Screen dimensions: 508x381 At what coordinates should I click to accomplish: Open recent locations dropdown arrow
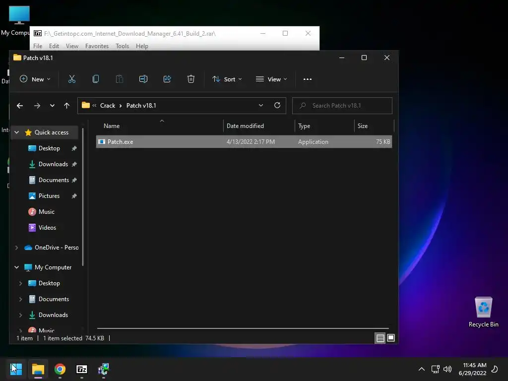pyautogui.click(x=52, y=106)
